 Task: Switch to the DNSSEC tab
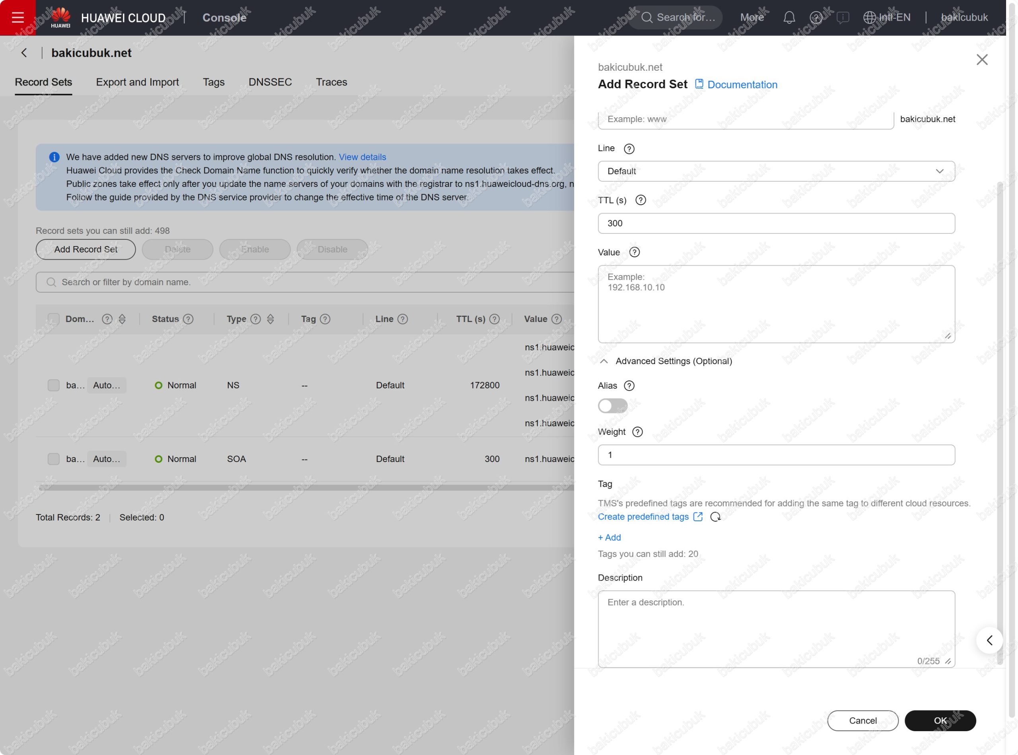tap(270, 82)
